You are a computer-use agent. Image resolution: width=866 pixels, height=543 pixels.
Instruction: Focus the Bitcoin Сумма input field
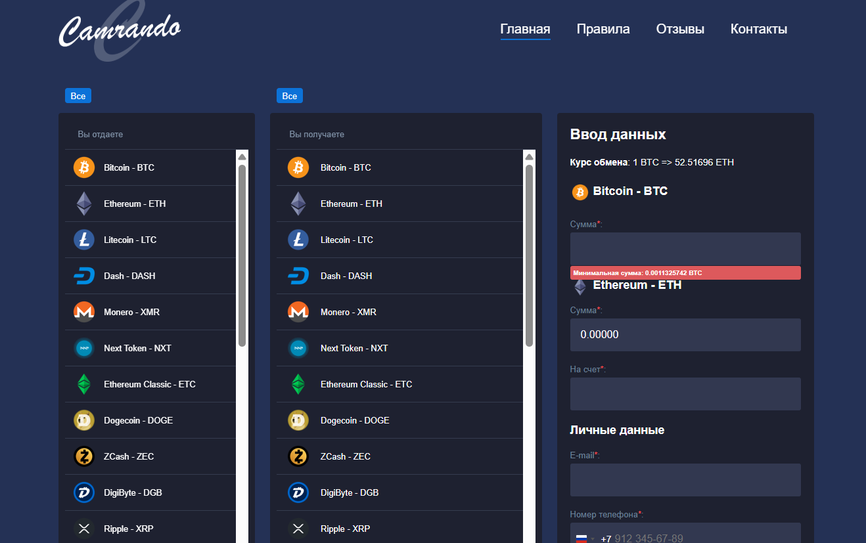click(x=685, y=249)
